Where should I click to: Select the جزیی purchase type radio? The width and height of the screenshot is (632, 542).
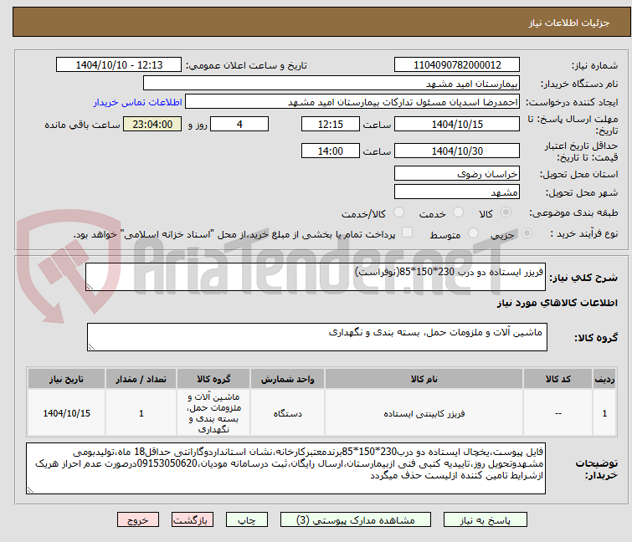coord(527,233)
